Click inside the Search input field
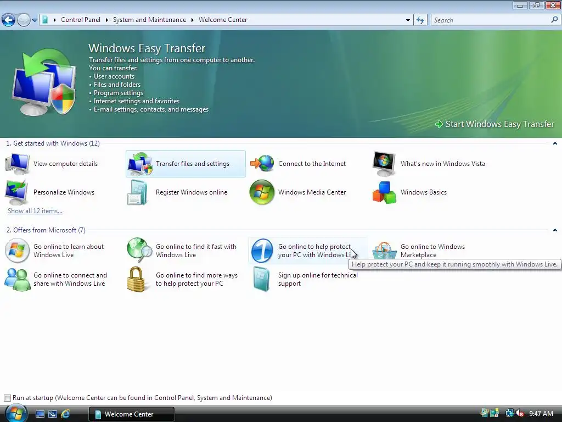 click(491, 20)
